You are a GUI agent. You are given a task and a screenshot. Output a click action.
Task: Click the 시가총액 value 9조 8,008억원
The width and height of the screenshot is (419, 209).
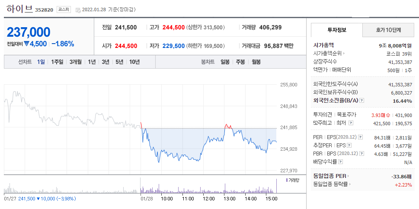[x=396, y=45]
